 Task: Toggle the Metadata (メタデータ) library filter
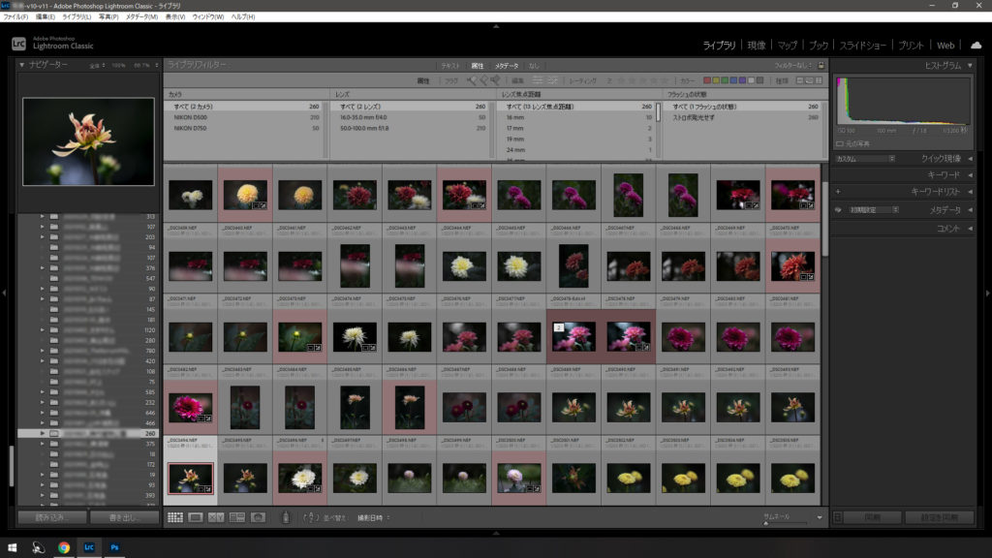pos(507,65)
